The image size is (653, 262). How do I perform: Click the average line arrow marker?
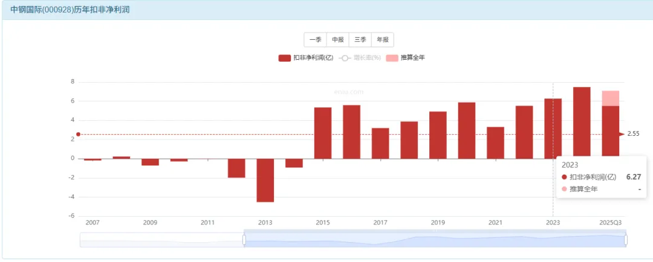click(x=622, y=134)
